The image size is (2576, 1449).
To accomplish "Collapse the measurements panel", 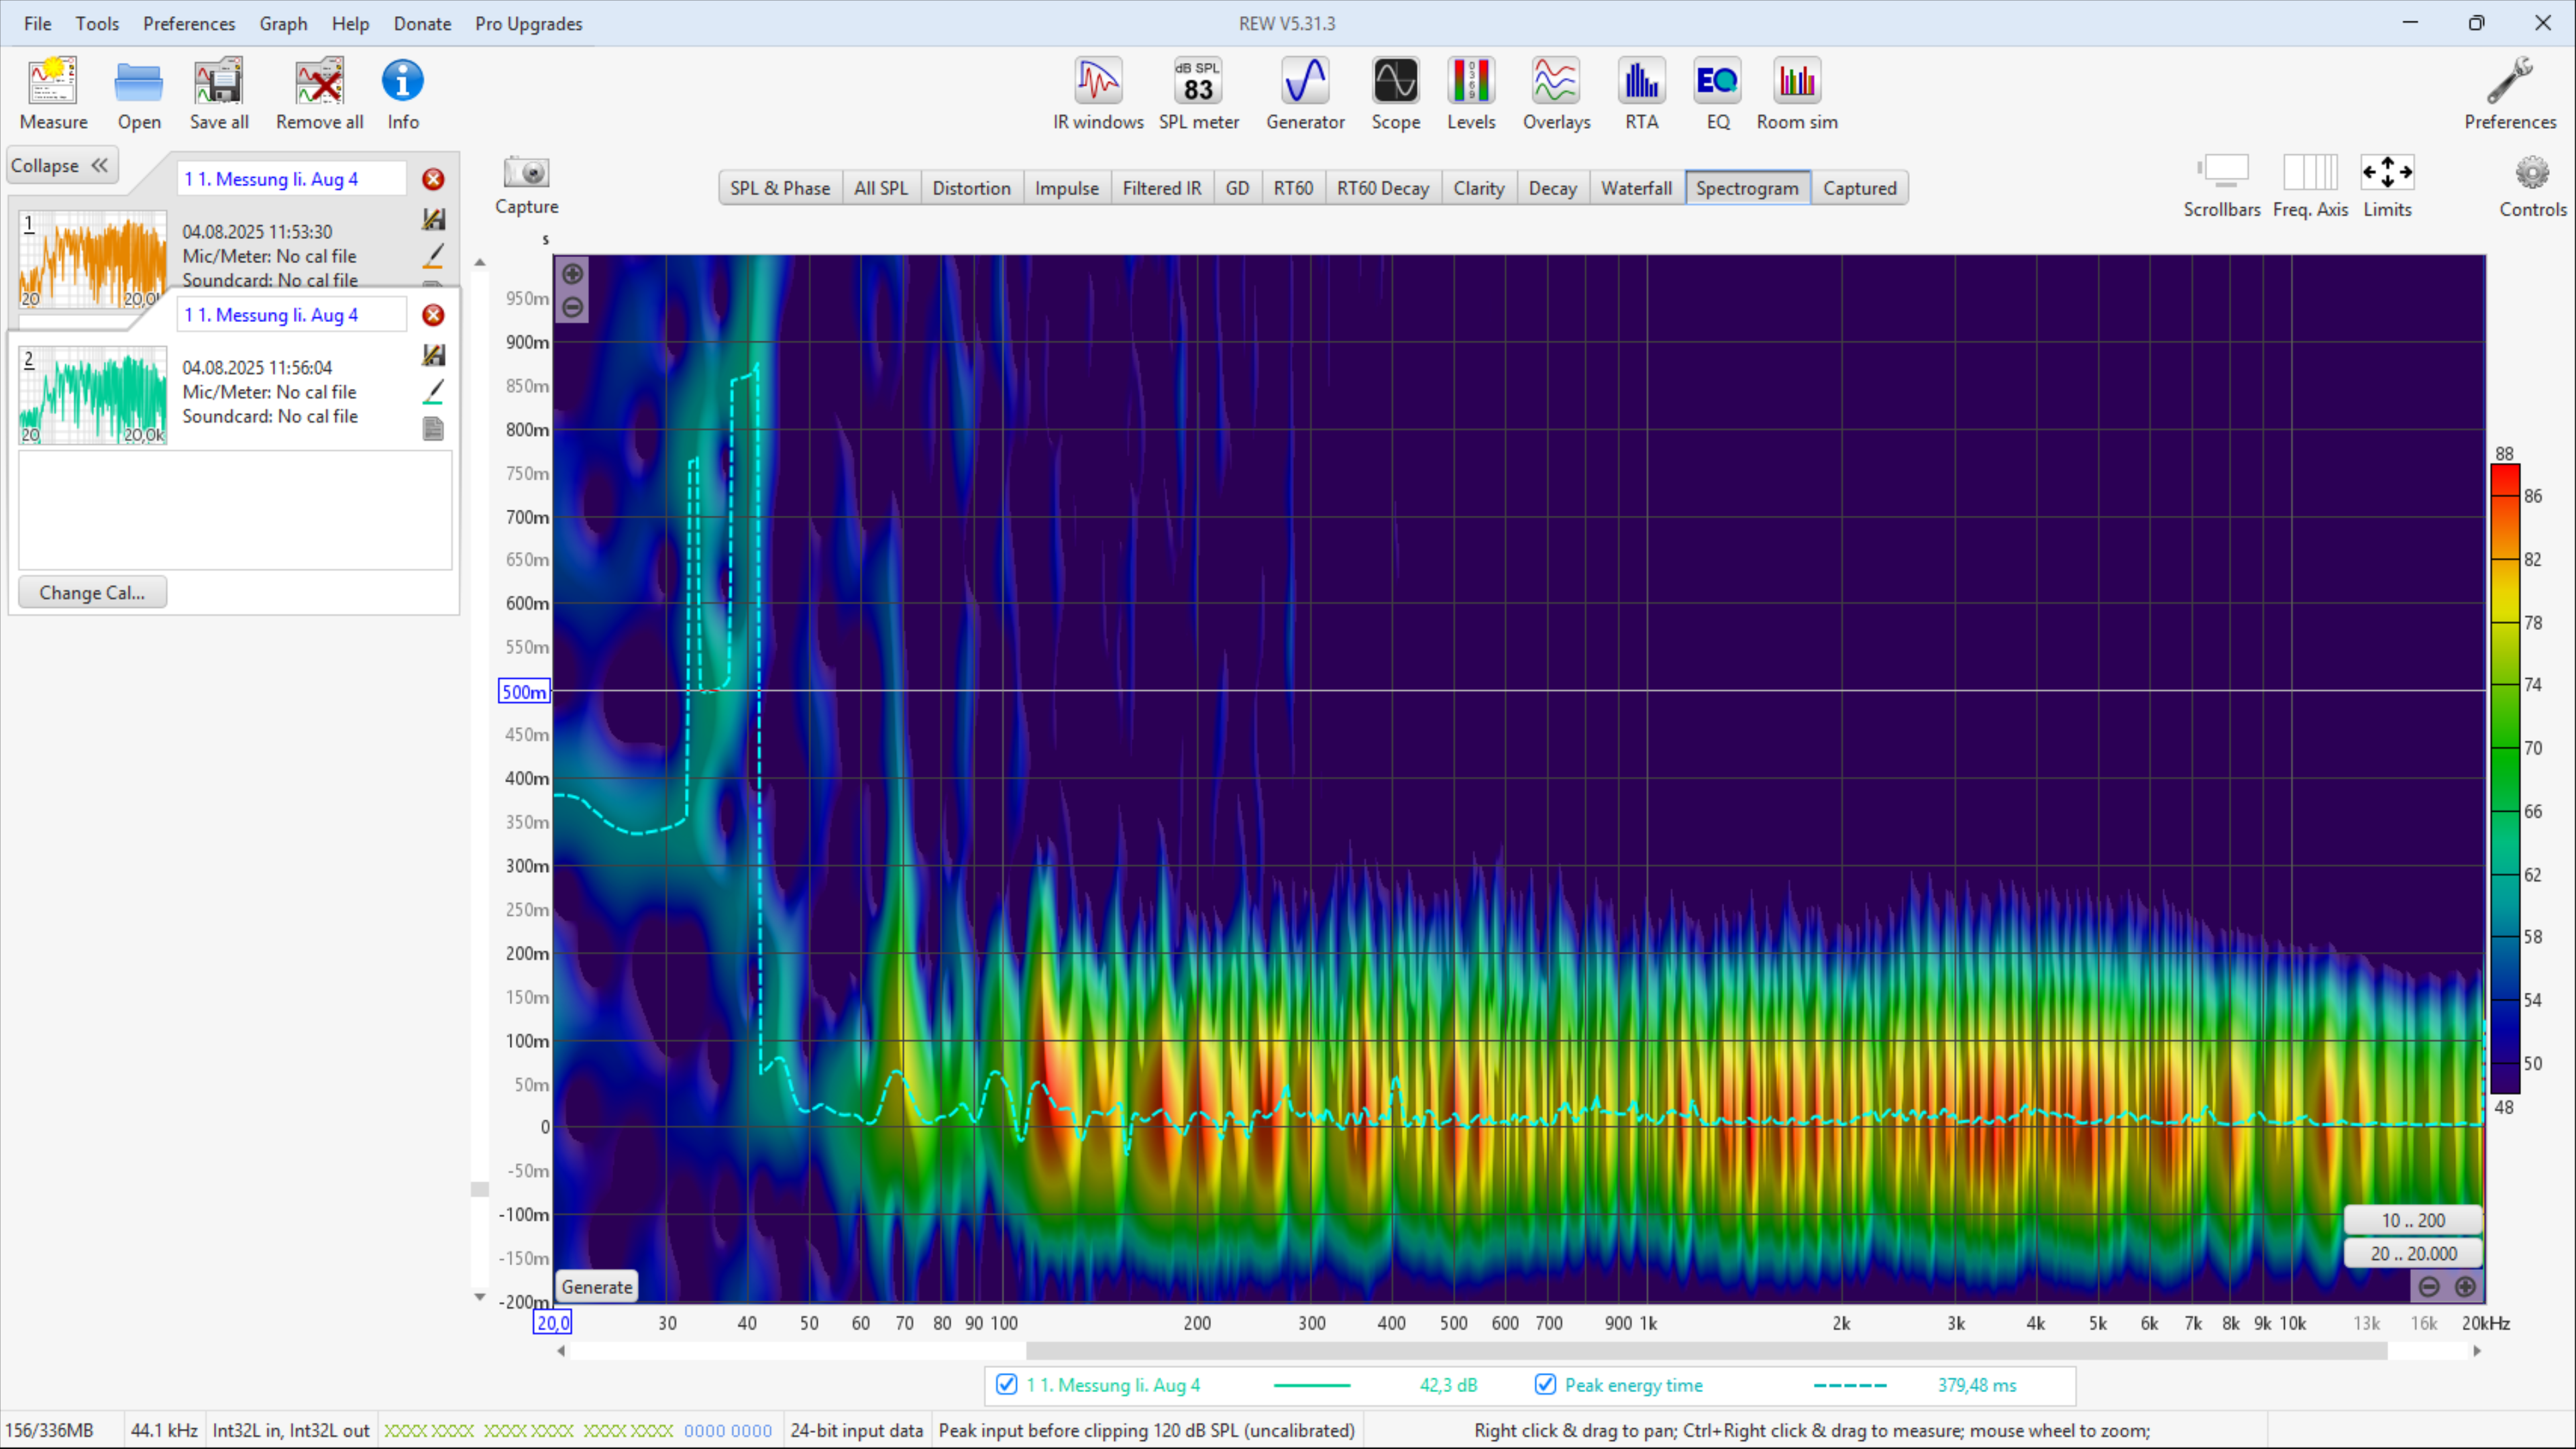I will point(62,165).
